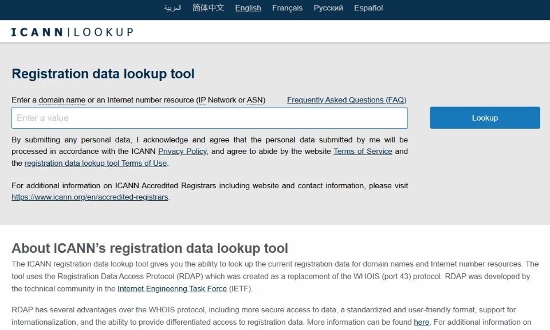Open Frequently Asked Questions (FAQ) link

pyautogui.click(x=347, y=100)
